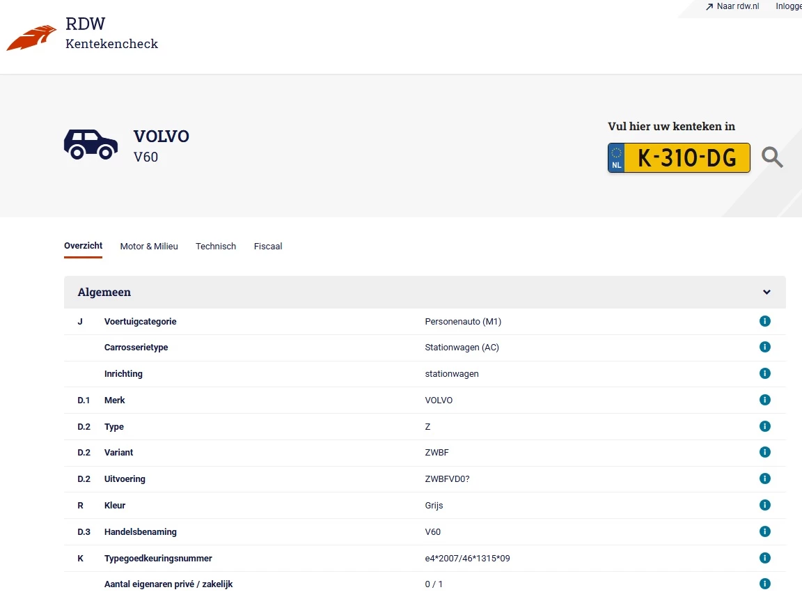802x599 pixels.
Task: Click the search magnifier icon
Action: point(772,157)
